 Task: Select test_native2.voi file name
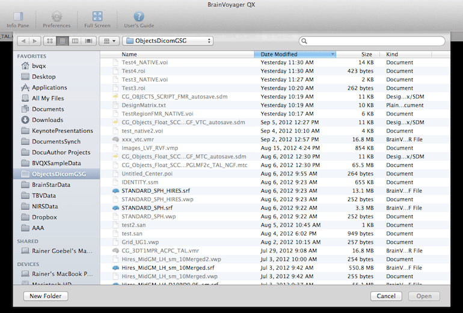(x=143, y=131)
